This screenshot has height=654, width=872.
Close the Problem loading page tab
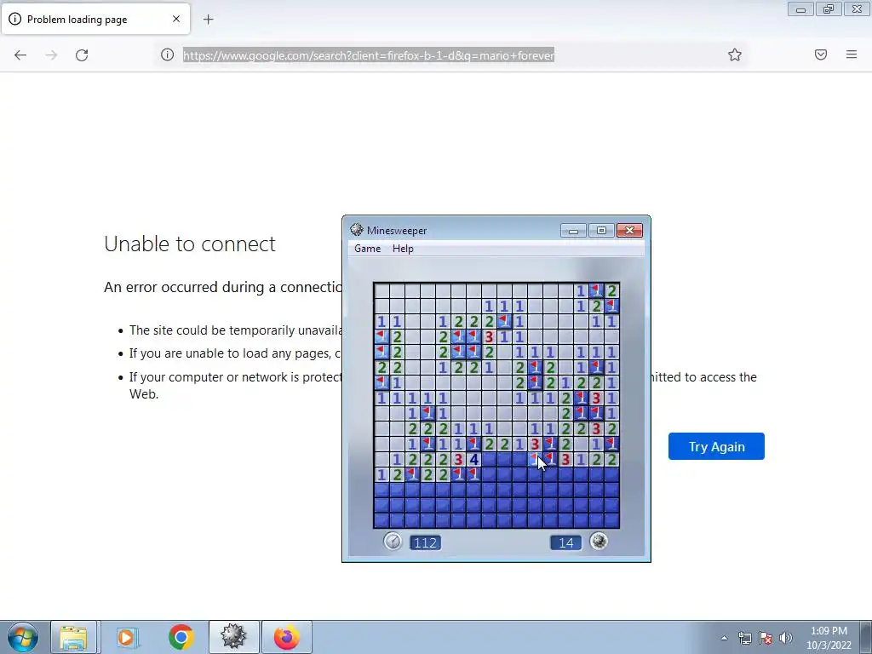(x=176, y=19)
